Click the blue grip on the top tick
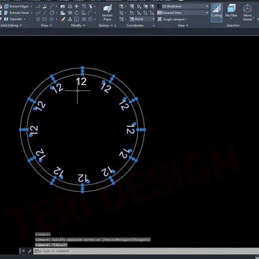This screenshot has width=259, height=259. click(x=82, y=68)
